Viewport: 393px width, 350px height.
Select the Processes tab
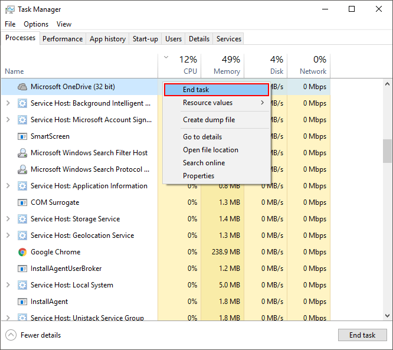click(20, 38)
